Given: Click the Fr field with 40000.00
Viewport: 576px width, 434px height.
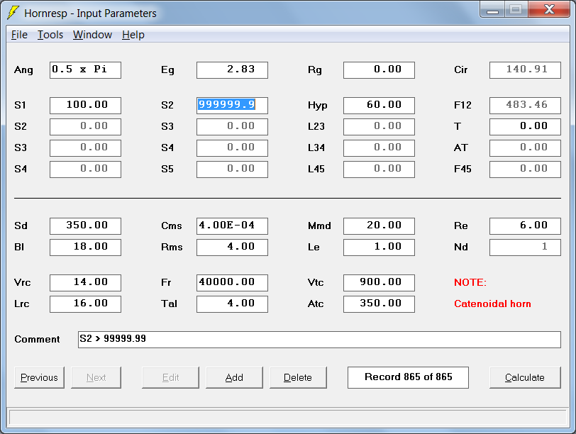Looking at the screenshot, I should (232, 283).
